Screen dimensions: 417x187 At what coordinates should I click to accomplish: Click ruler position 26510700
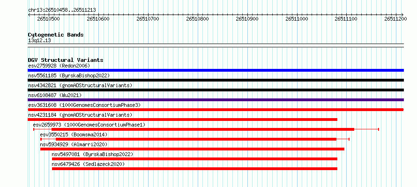click(148, 19)
